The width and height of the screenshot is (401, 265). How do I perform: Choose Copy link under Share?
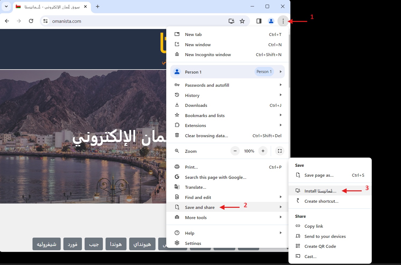click(330, 226)
